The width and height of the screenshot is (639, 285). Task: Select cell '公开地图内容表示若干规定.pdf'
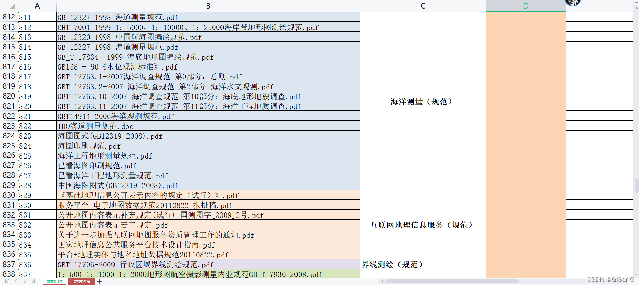[x=208, y=225]
